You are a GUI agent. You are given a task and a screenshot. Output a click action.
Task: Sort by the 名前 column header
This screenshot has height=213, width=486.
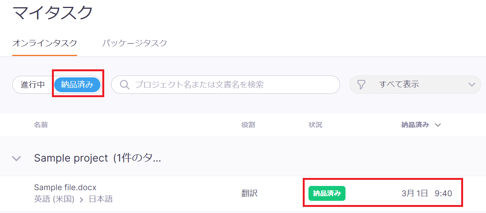(41, 125)
